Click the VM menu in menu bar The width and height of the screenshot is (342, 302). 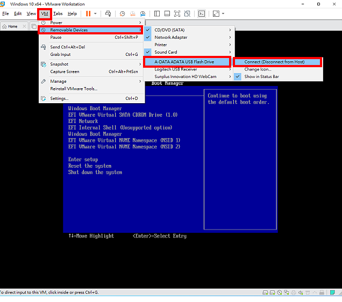[x=45, y=14]
